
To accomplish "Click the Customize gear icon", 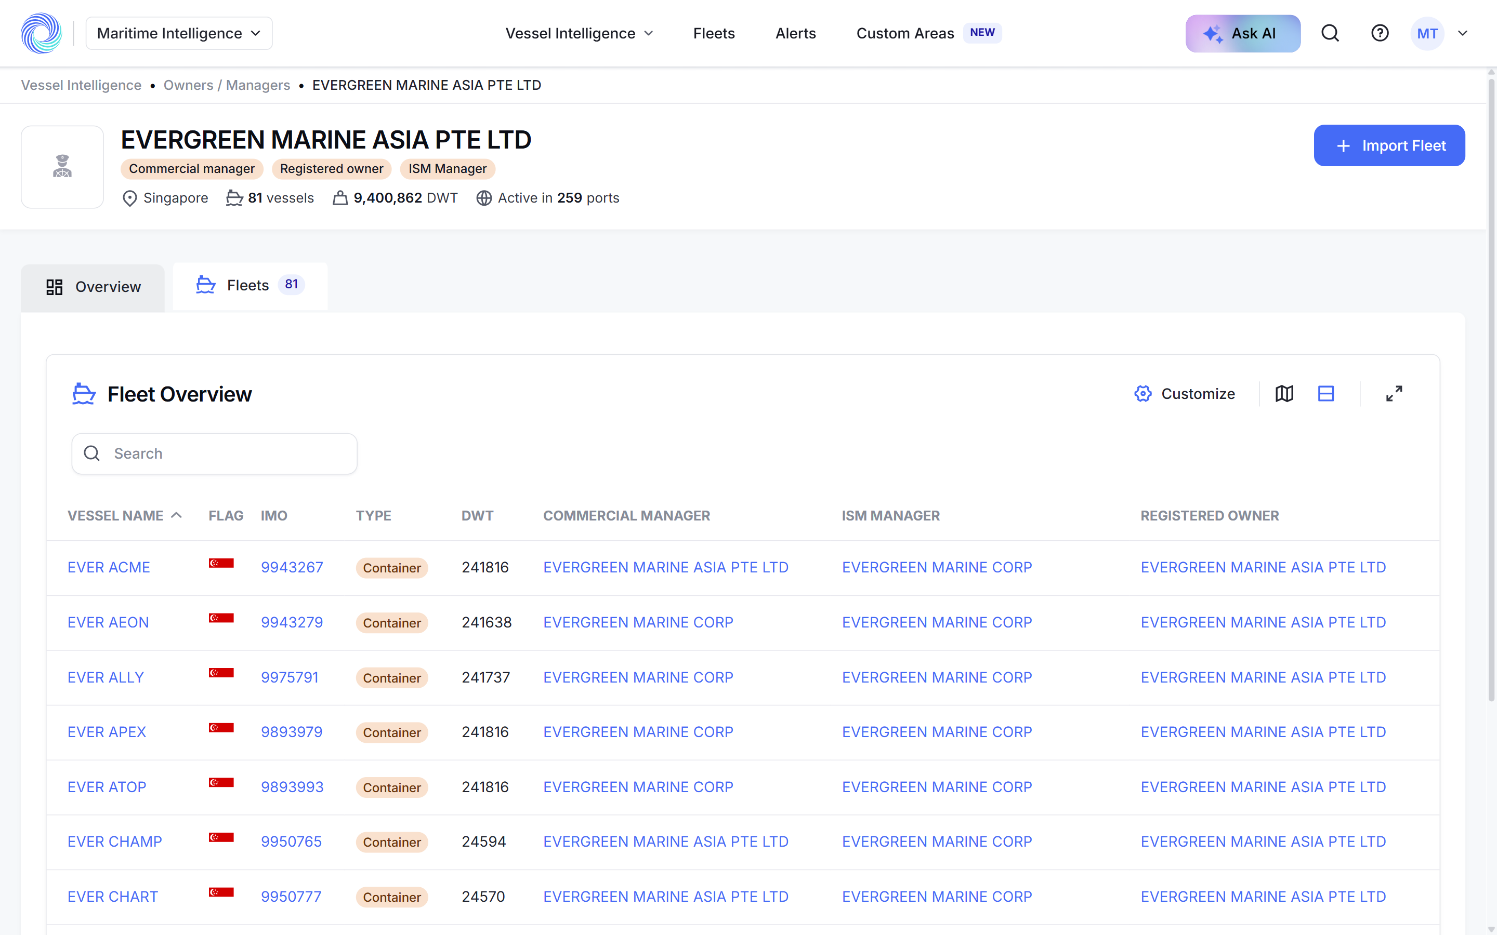I will 1143,393.
